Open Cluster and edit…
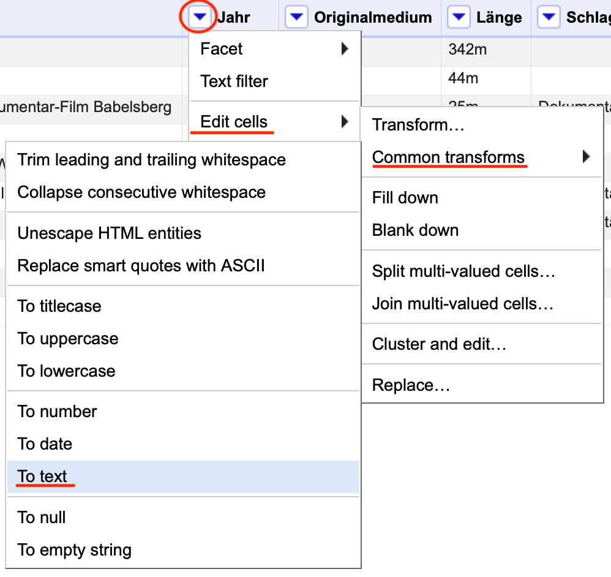611x577 pixels. 439,344
